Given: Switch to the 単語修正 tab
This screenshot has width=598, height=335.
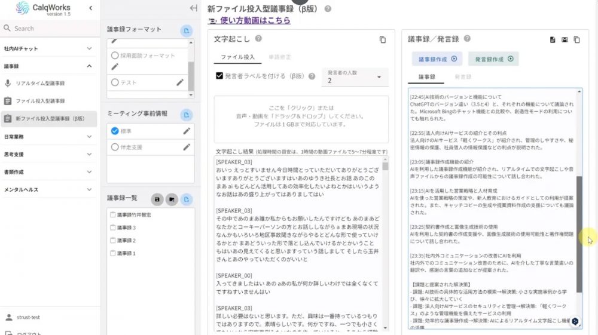Looking at the screenshot, I should click(x=279, y=57).
